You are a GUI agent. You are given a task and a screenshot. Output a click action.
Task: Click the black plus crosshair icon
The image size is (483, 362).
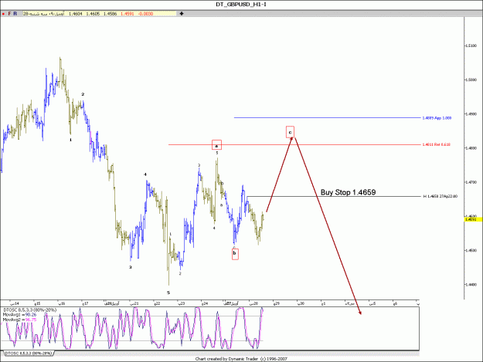pos(182,14)
